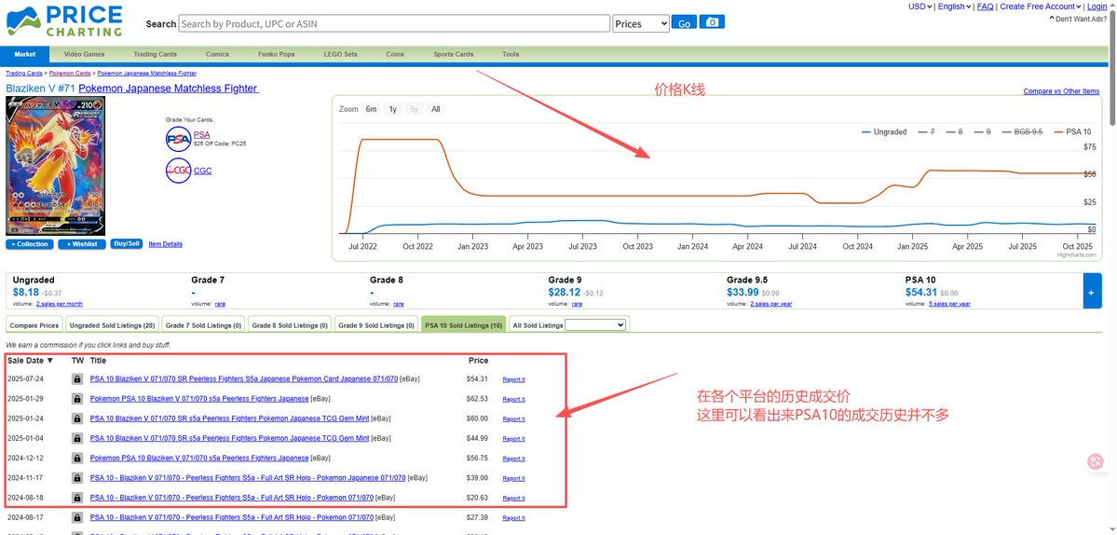The width and height of the screenshot is (1117, 535).
Task: Click lock icon in 2025-01-04 sale row
Action: pyautogui.click(x=77, y=439)
